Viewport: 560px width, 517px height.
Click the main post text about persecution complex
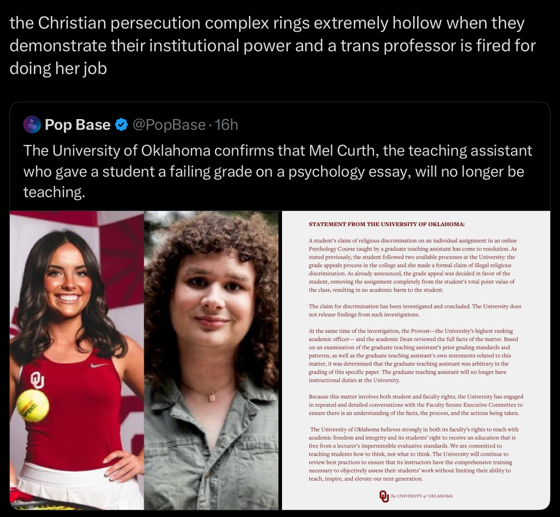(273, 45)
